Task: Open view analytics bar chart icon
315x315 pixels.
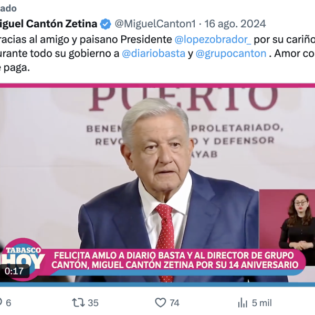Action: 242,302
